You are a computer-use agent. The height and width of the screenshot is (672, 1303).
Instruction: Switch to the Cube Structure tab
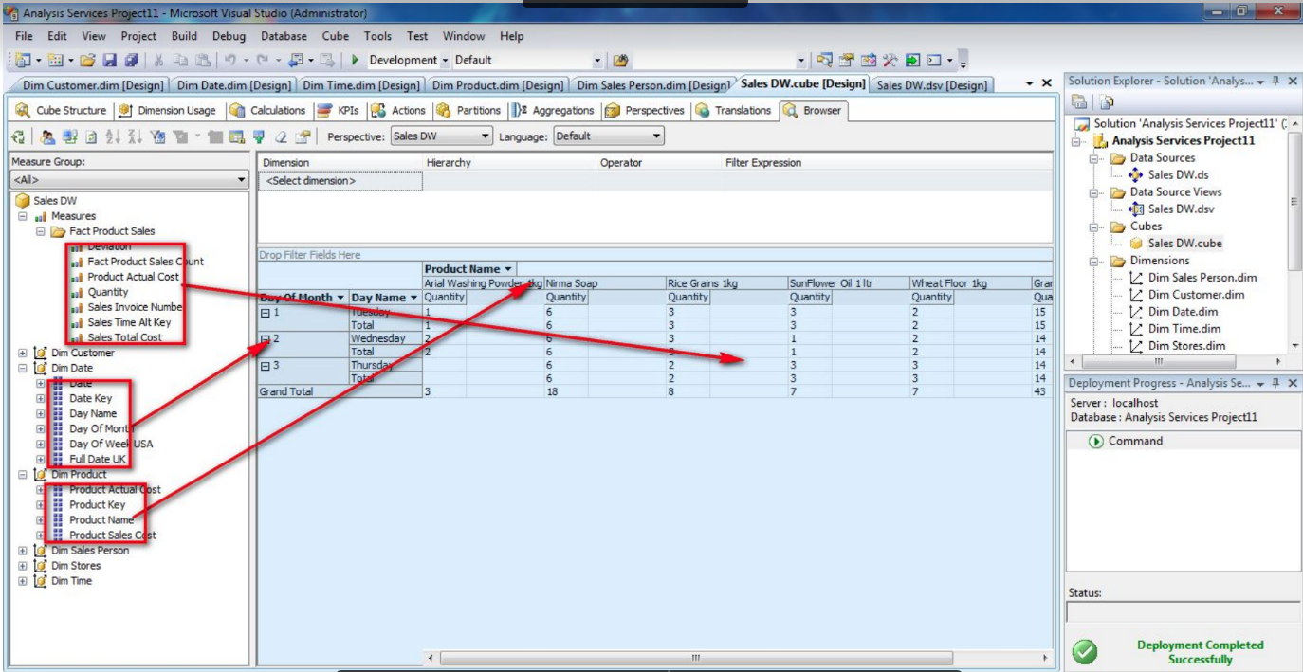pos(61,110)
